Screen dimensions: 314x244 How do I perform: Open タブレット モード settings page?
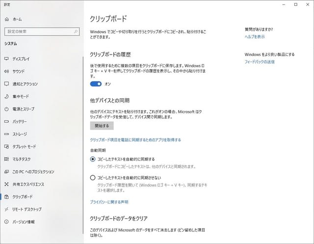tap(24, 147)
